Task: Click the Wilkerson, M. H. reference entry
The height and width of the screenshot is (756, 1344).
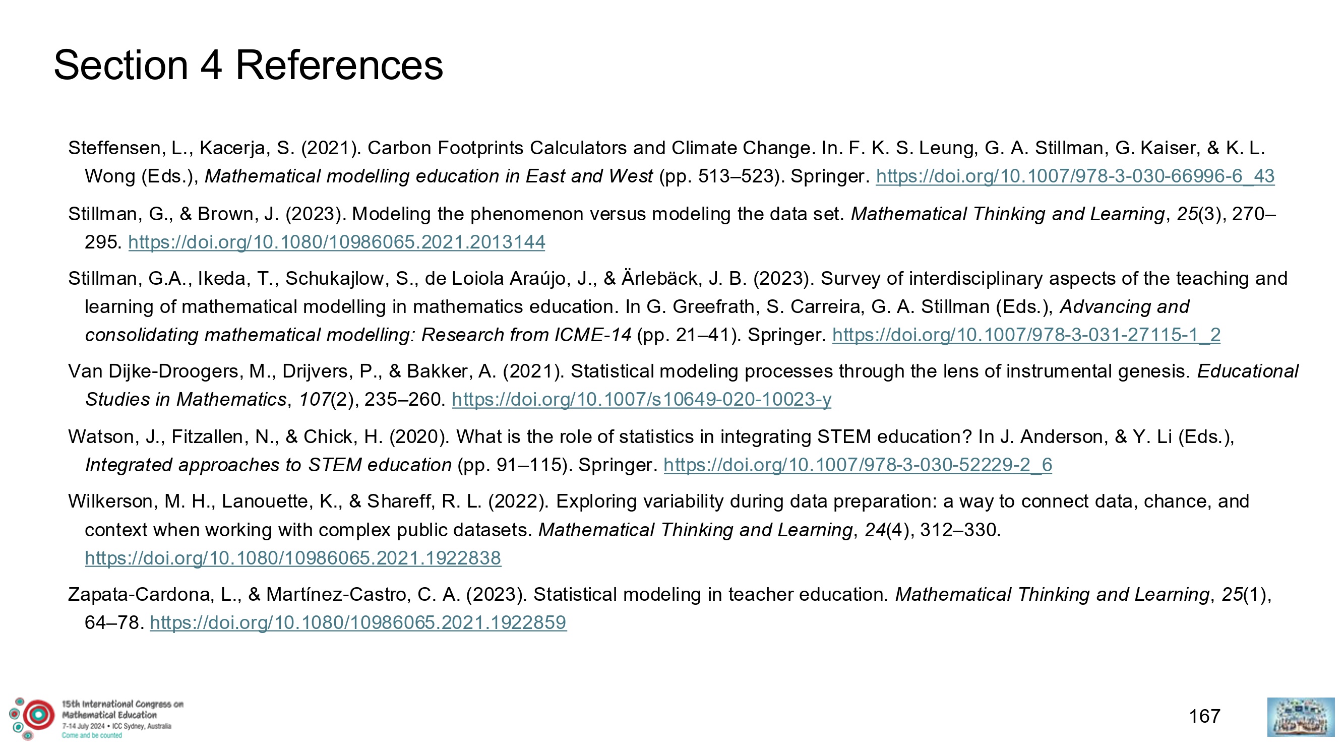Action: 658,530
